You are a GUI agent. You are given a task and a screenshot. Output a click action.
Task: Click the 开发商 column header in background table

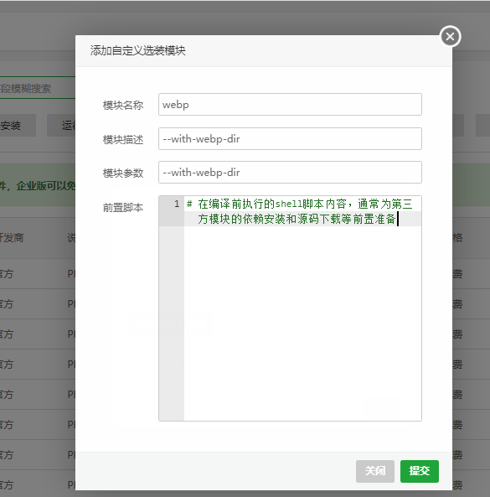pos(12,238)
